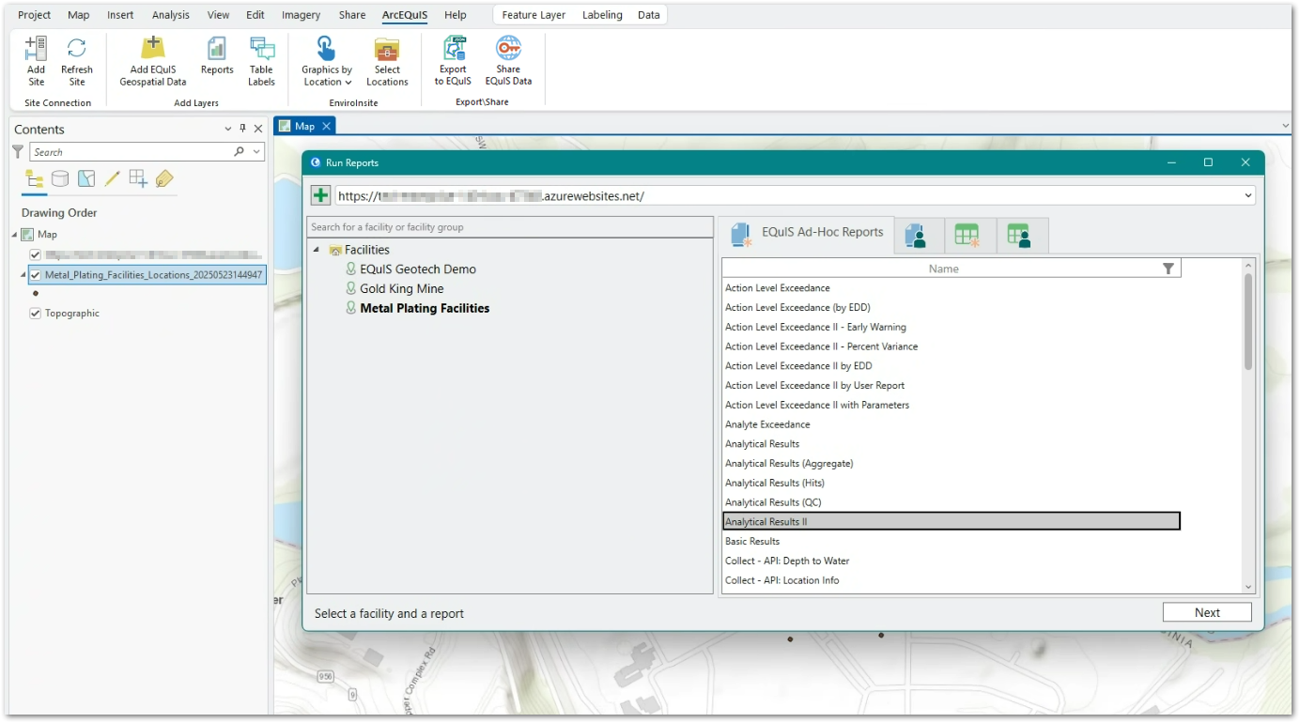1300x723 pixels.
Task: Click the Next button
Action: click(x=1207, y=612)
